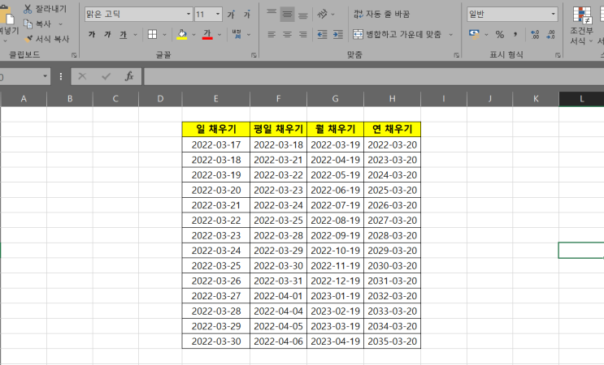Select cell with 2023-04-19
This screenshot has width=604, height=365.
click(x=335, y=341)
